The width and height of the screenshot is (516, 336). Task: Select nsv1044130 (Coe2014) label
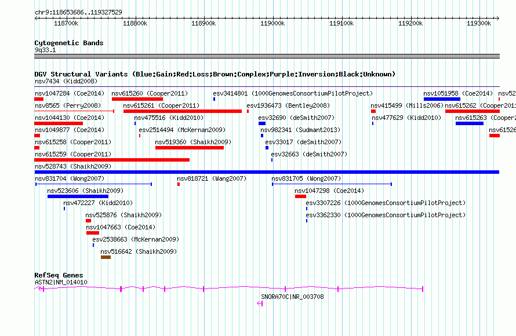tap(70, 118)
